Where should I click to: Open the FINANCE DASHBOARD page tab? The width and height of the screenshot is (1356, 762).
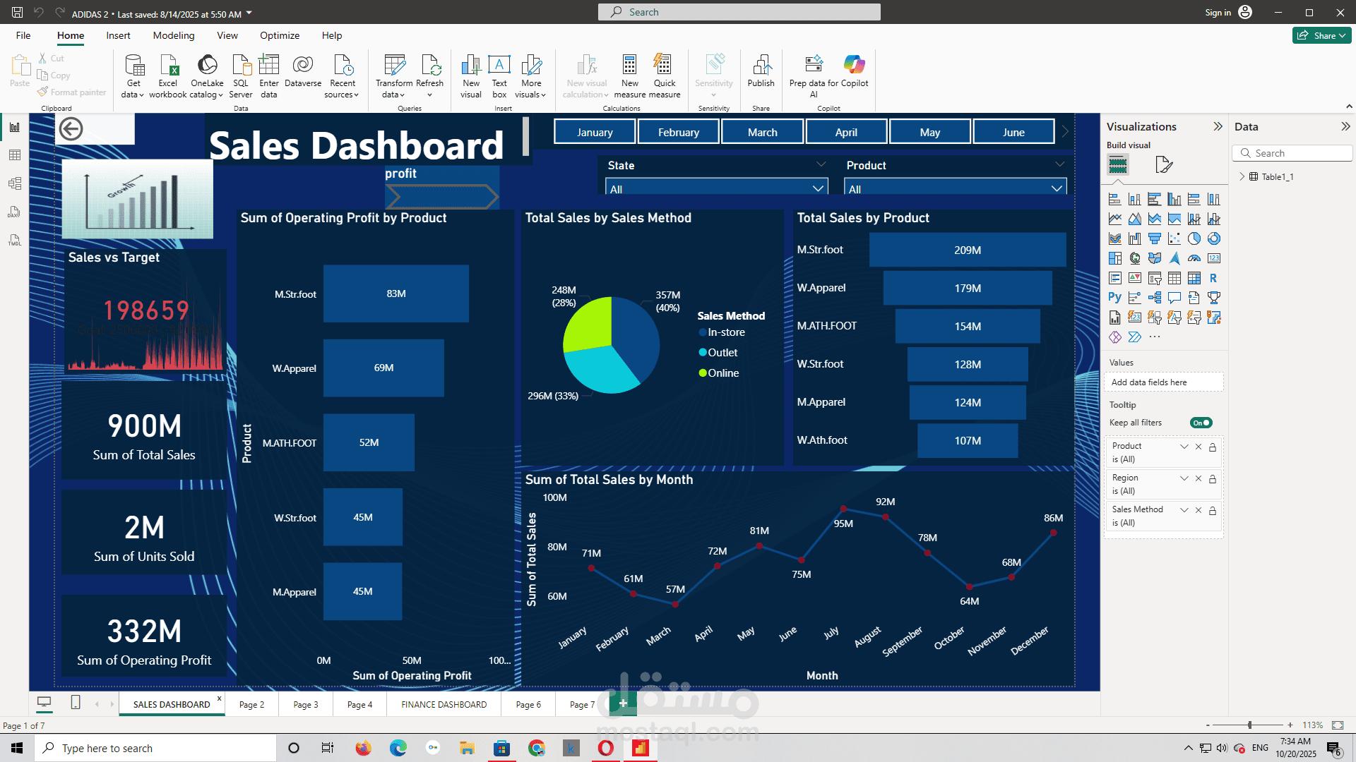click(x=444, y=705)
